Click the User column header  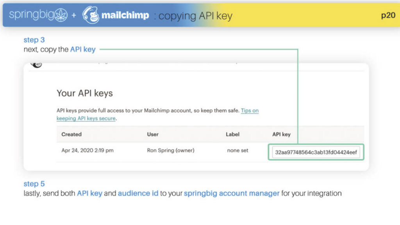pos(153,135)
